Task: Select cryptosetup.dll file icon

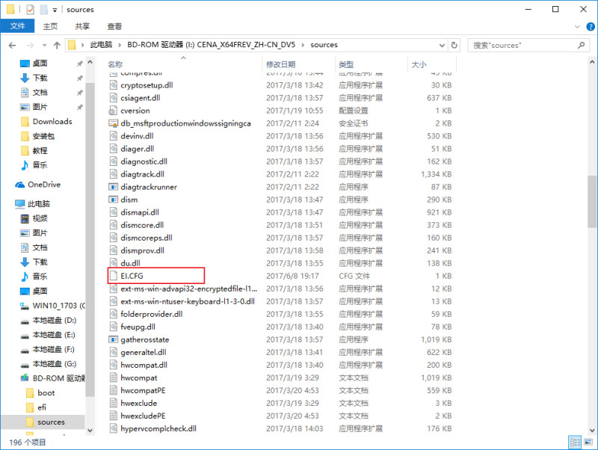Action: 114,85
